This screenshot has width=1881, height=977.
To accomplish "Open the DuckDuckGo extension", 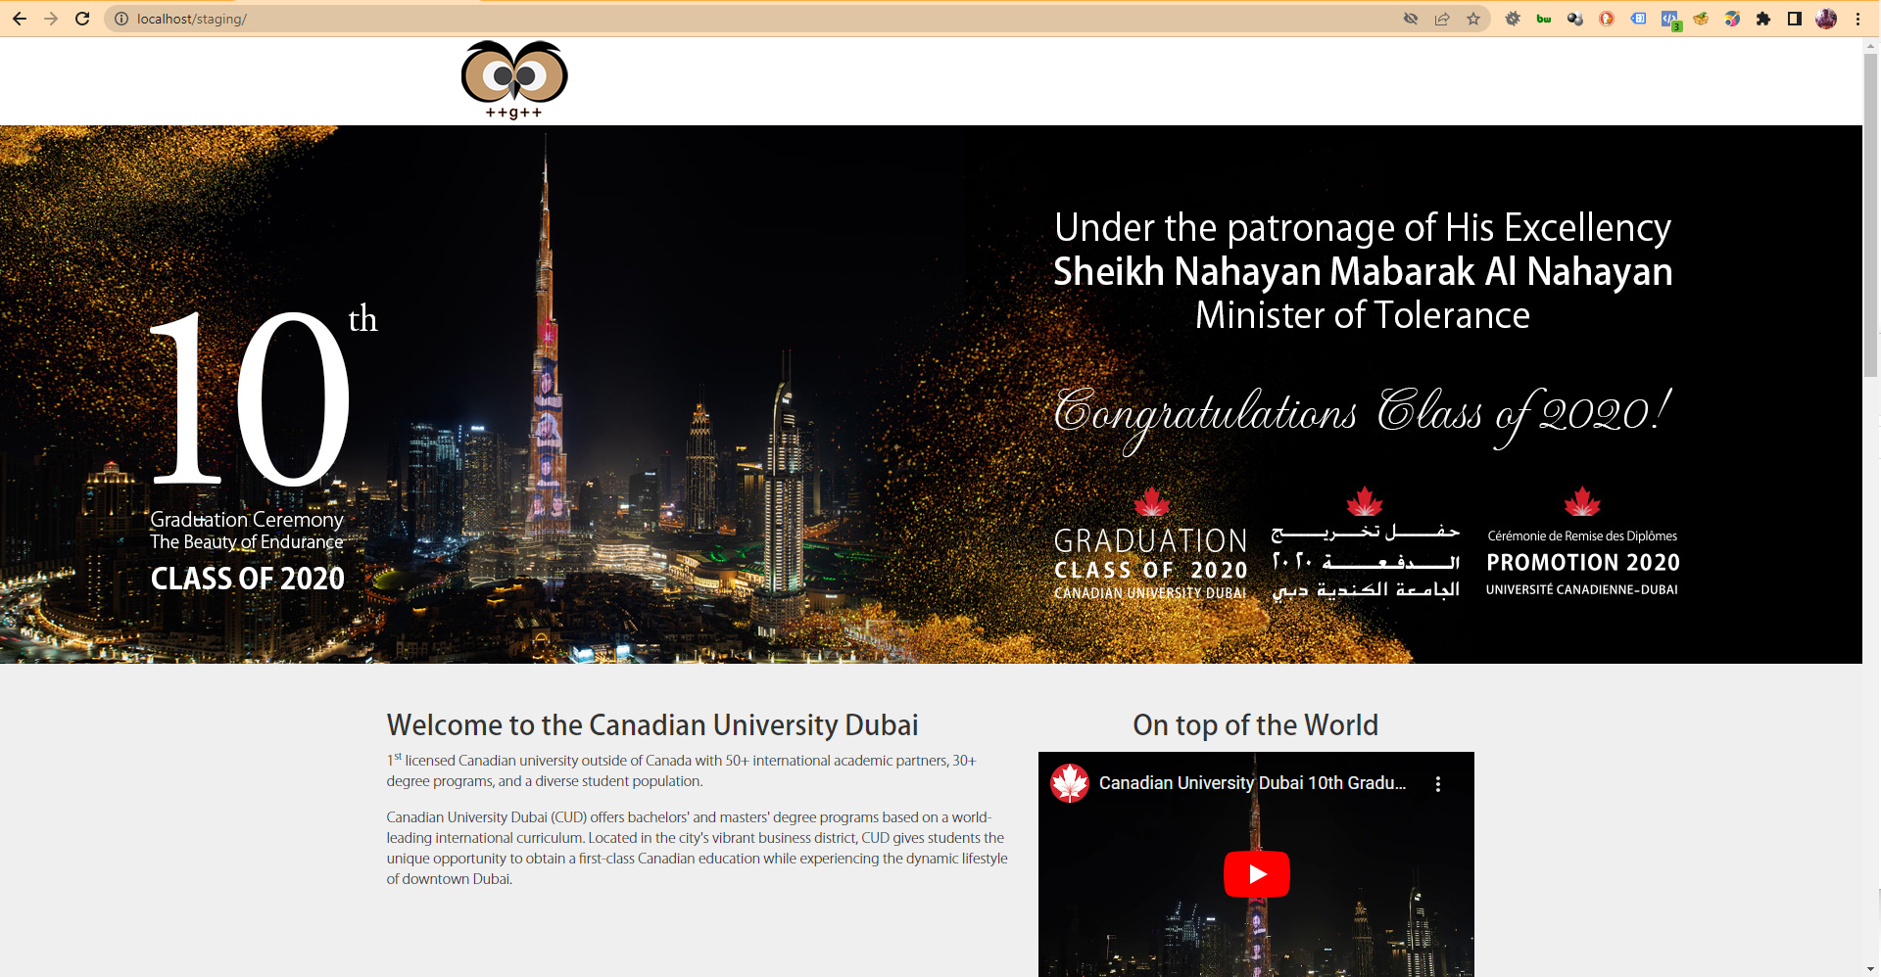I will [1607, 19].
